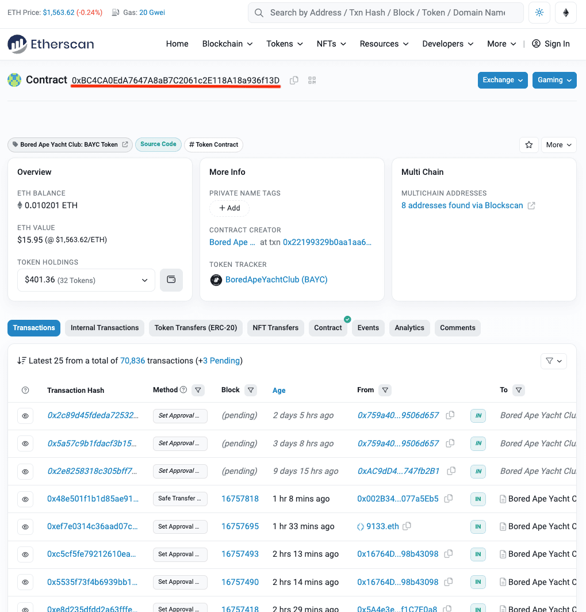
Task: View the 3 Pending transactions link
Action: pyautogui.click(x=221, y=361)
